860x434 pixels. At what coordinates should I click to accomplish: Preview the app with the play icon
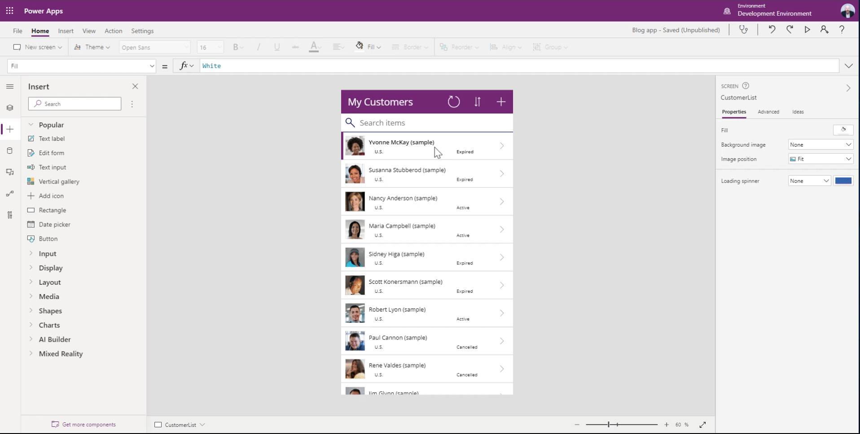pos(807,30)
